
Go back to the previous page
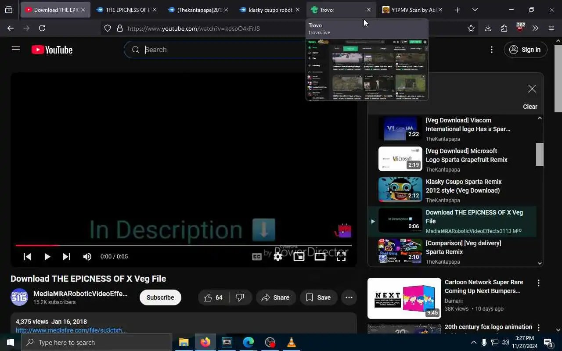pyautogui.click(x=11, y=28)
